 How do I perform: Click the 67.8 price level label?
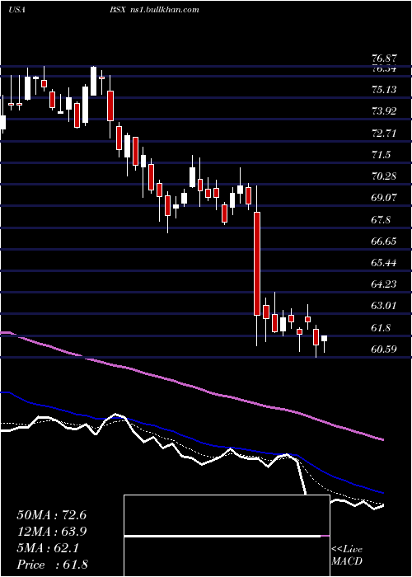[382, 220]
